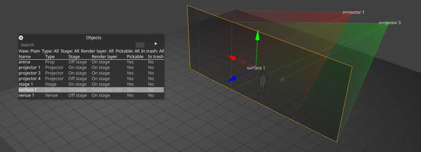421x152 pixels.
Task: Click the surface 1 label in viewport
Action: [x=256, y=68]
